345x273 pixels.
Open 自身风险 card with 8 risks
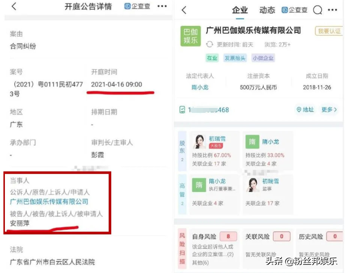[215, 249]
